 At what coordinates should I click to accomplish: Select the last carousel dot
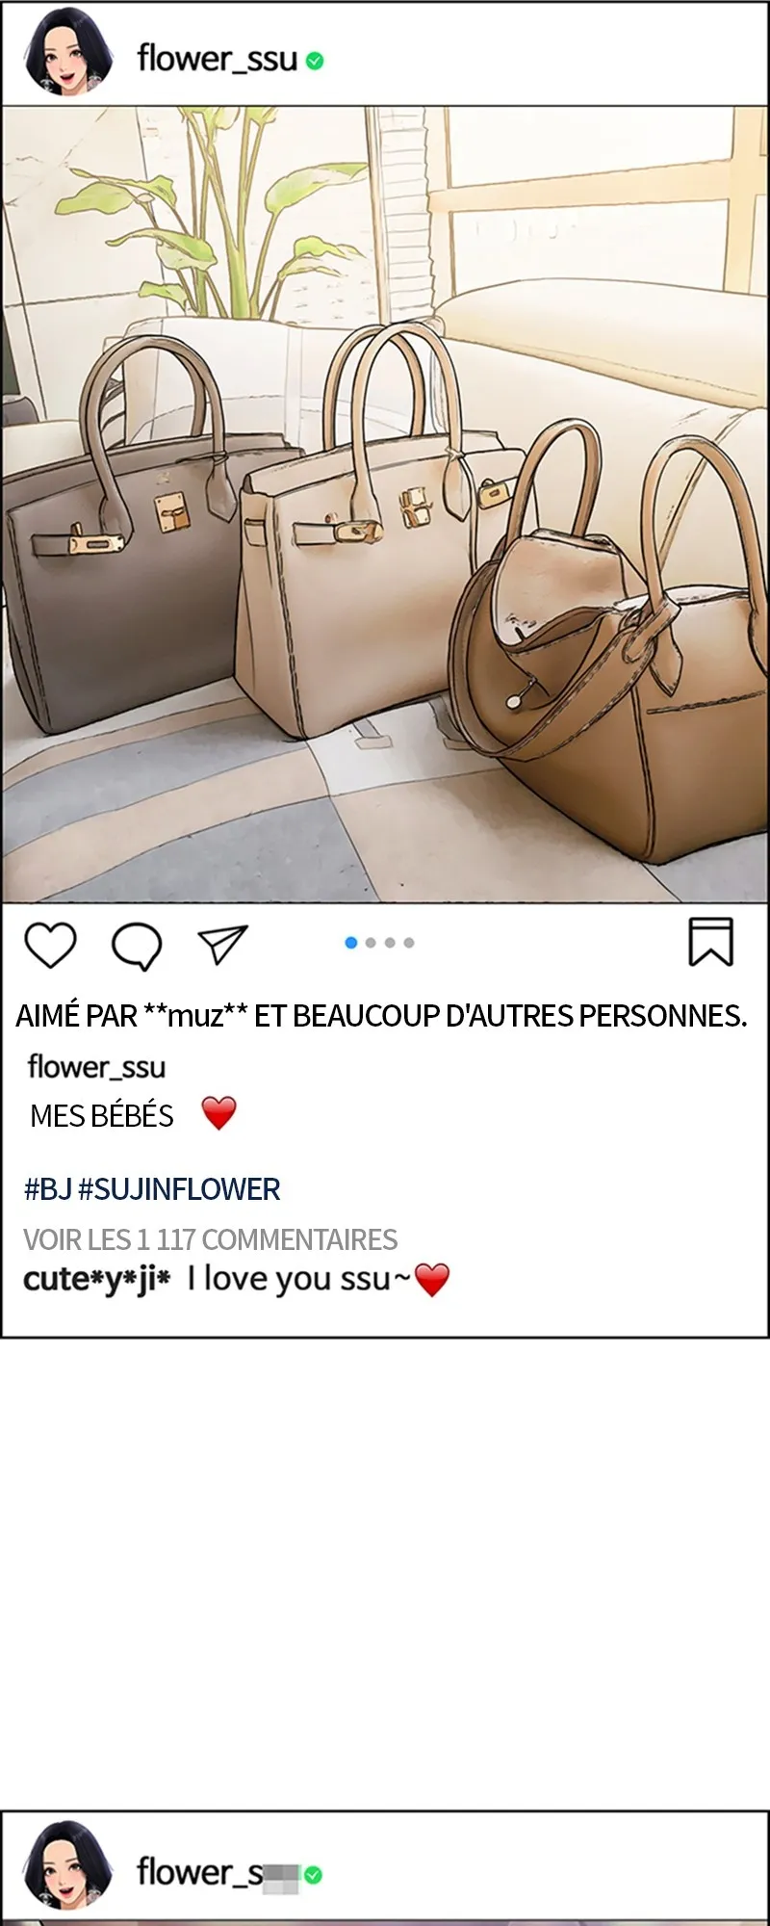coord(409,943)
